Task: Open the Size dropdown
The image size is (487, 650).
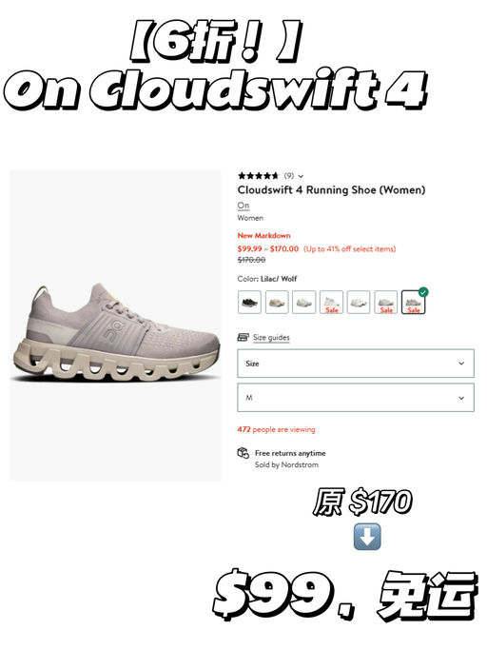Action: [356, 364]
